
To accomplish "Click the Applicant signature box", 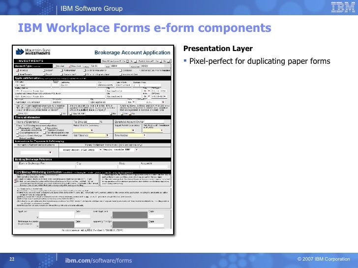I will pos(57,215).
